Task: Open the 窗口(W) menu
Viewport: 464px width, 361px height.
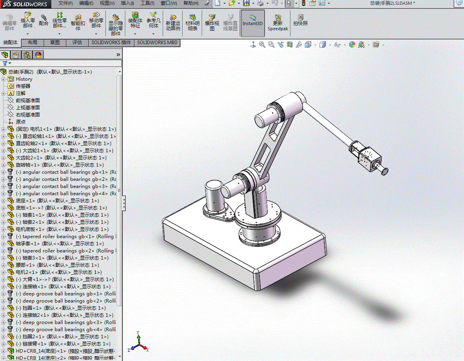Action: (x=169, y=3)
